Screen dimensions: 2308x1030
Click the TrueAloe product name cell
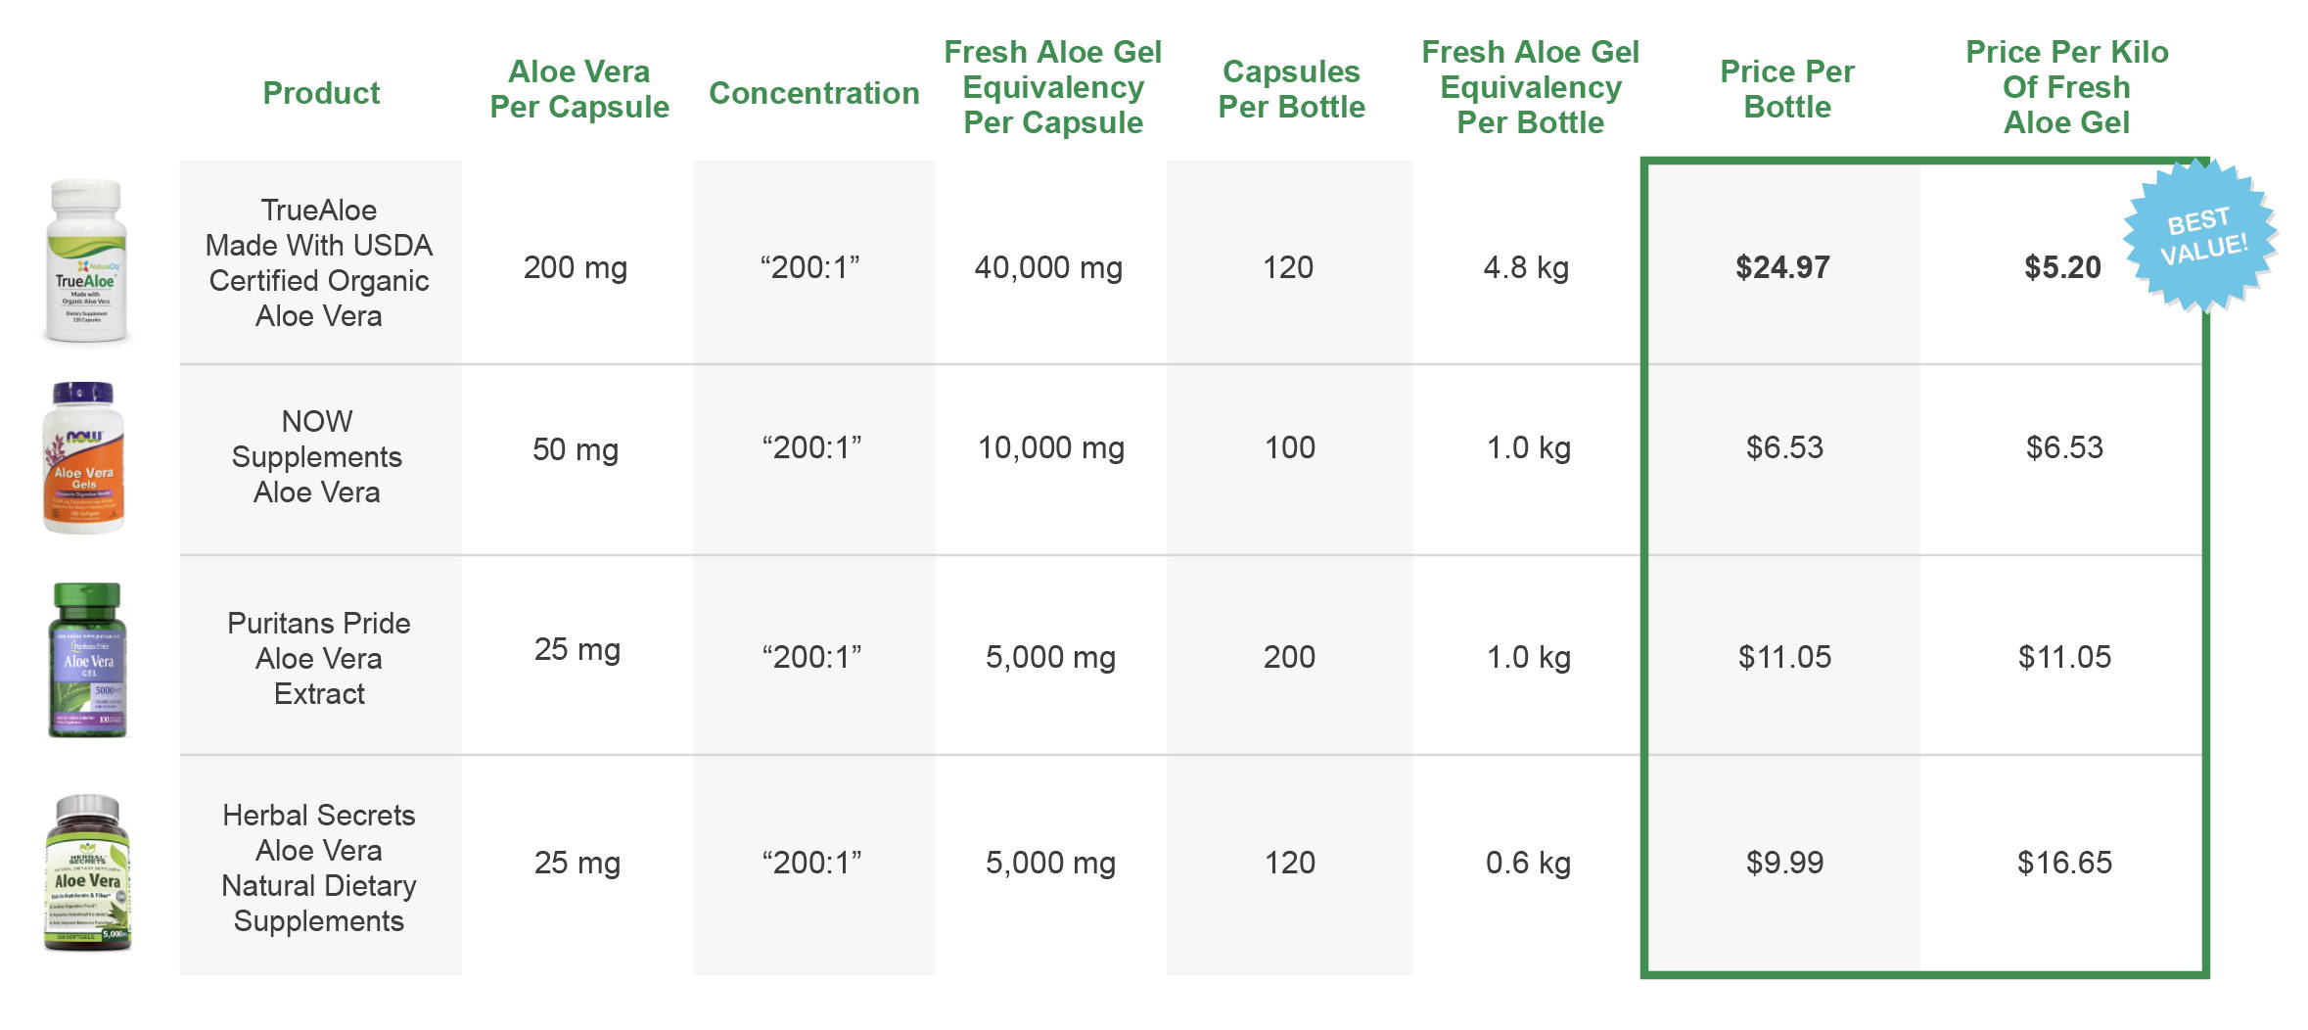click(x=319, y=262)
